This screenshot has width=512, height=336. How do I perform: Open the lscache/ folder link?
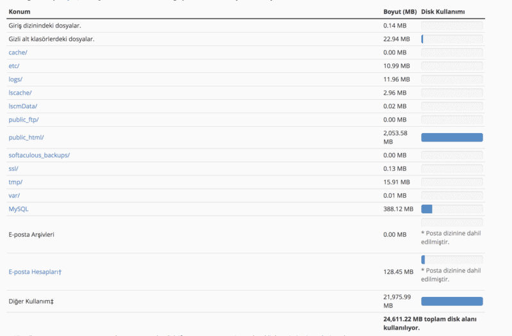20,93
